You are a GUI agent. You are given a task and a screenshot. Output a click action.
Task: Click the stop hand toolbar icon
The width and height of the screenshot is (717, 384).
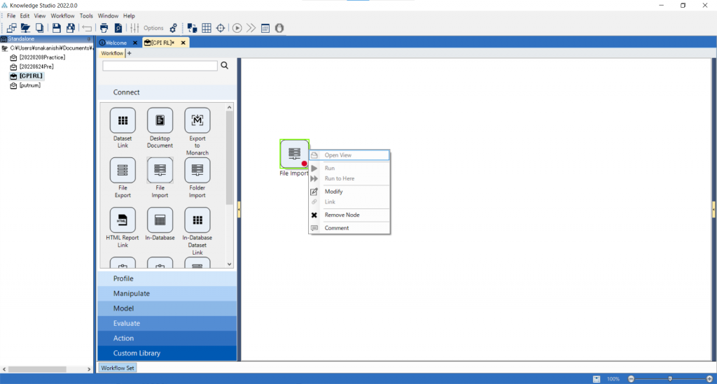279,28
